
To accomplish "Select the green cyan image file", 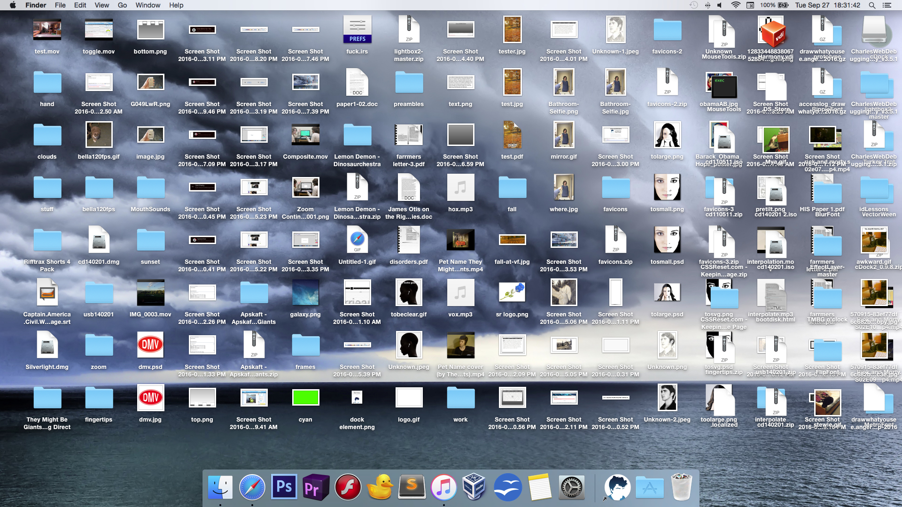I will (x=305, y=398).
